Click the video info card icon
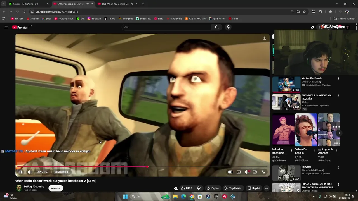Screen dimensions: 358x201 [265, 38]
